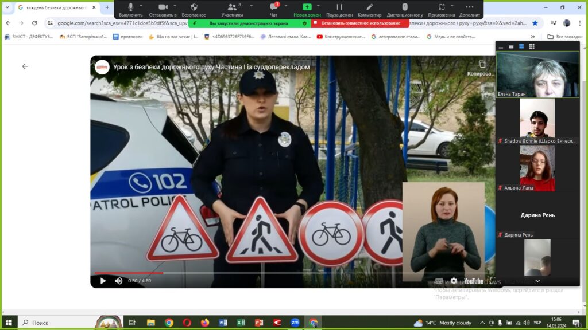The height and width of the screenshot is (330, 588).
Task: Open video on YouTube via logo
Action: [x=473, y=281]
